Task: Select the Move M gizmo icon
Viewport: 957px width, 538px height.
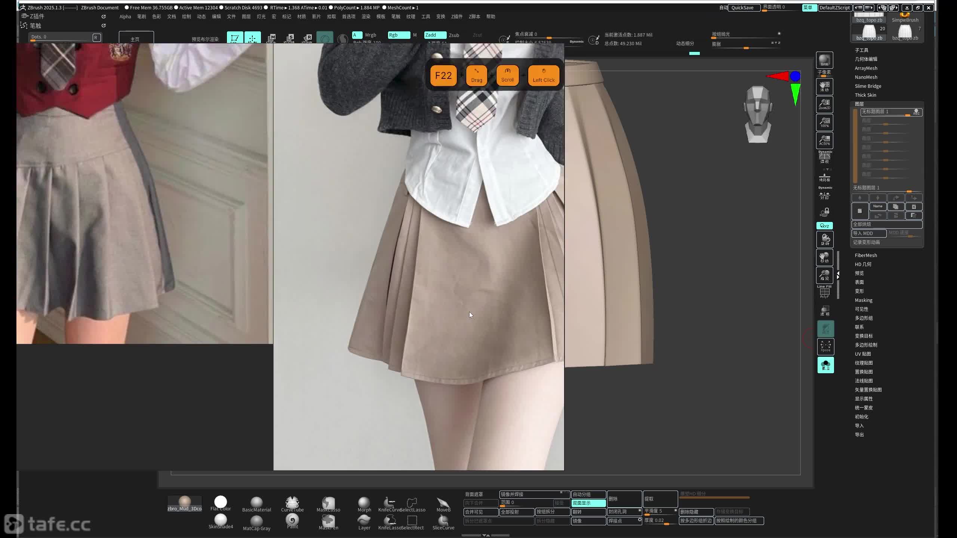Action: click(271, 38)
